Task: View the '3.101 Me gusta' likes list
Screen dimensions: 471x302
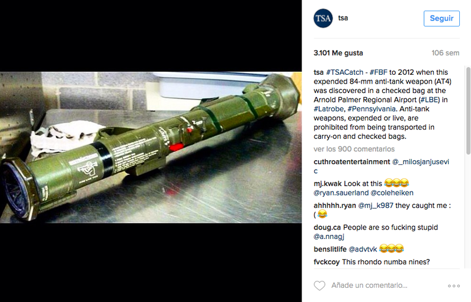Action: coord(338,53)
